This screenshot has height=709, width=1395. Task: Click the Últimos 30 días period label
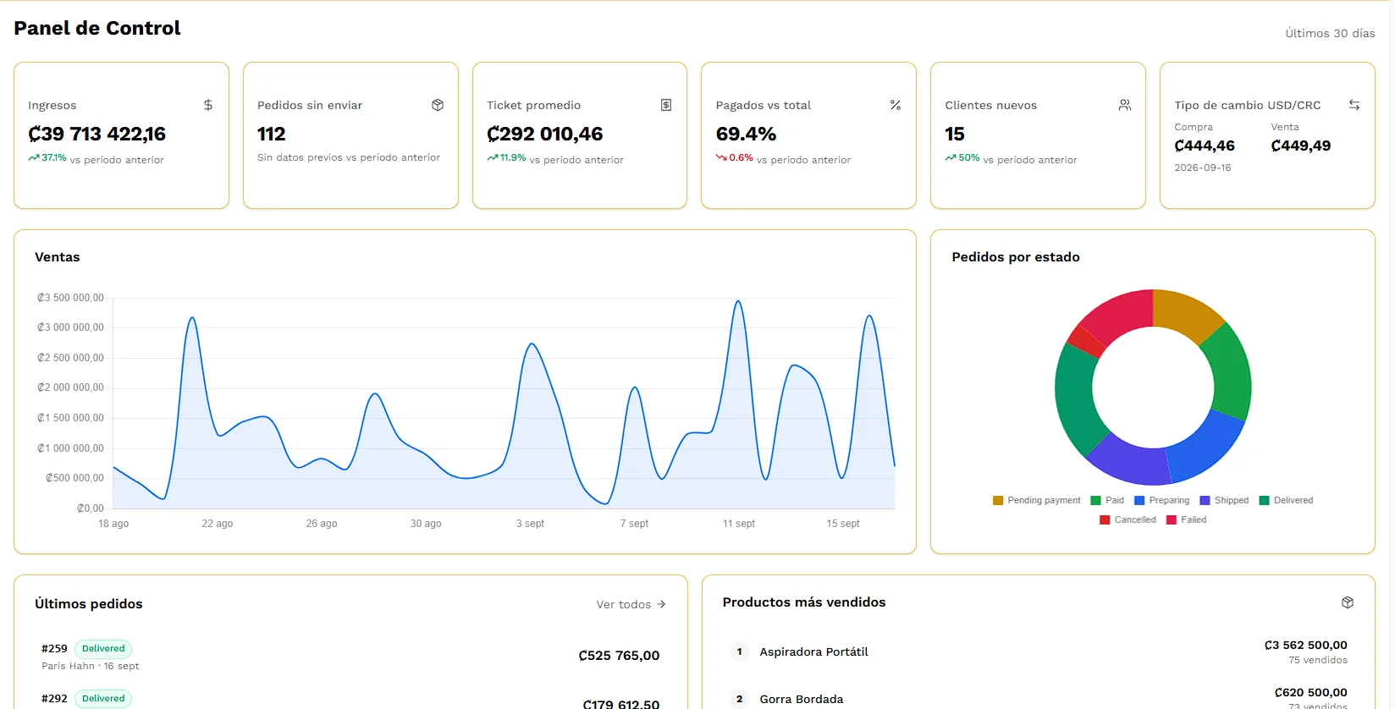pyautogui.click(x=1330, y=34)
